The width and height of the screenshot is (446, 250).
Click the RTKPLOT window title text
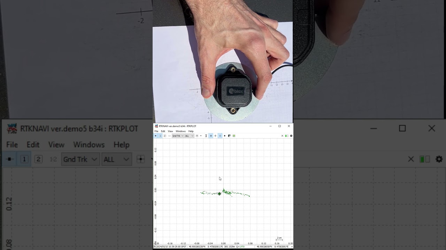click(x=178, y=126)
